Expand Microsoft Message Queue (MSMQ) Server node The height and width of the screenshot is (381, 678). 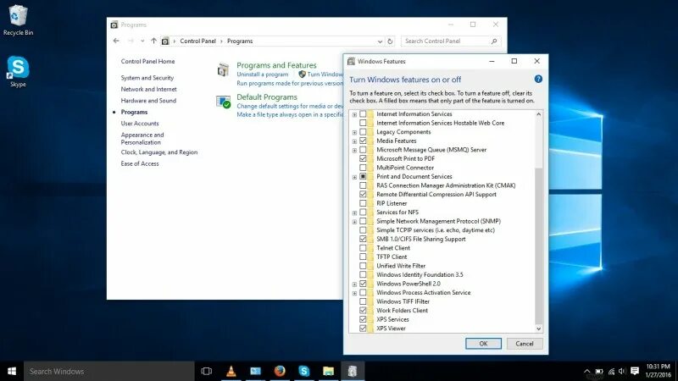(x=354, y=151)
